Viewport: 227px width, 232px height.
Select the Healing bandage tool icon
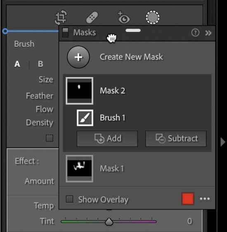[x=92, y=17]
